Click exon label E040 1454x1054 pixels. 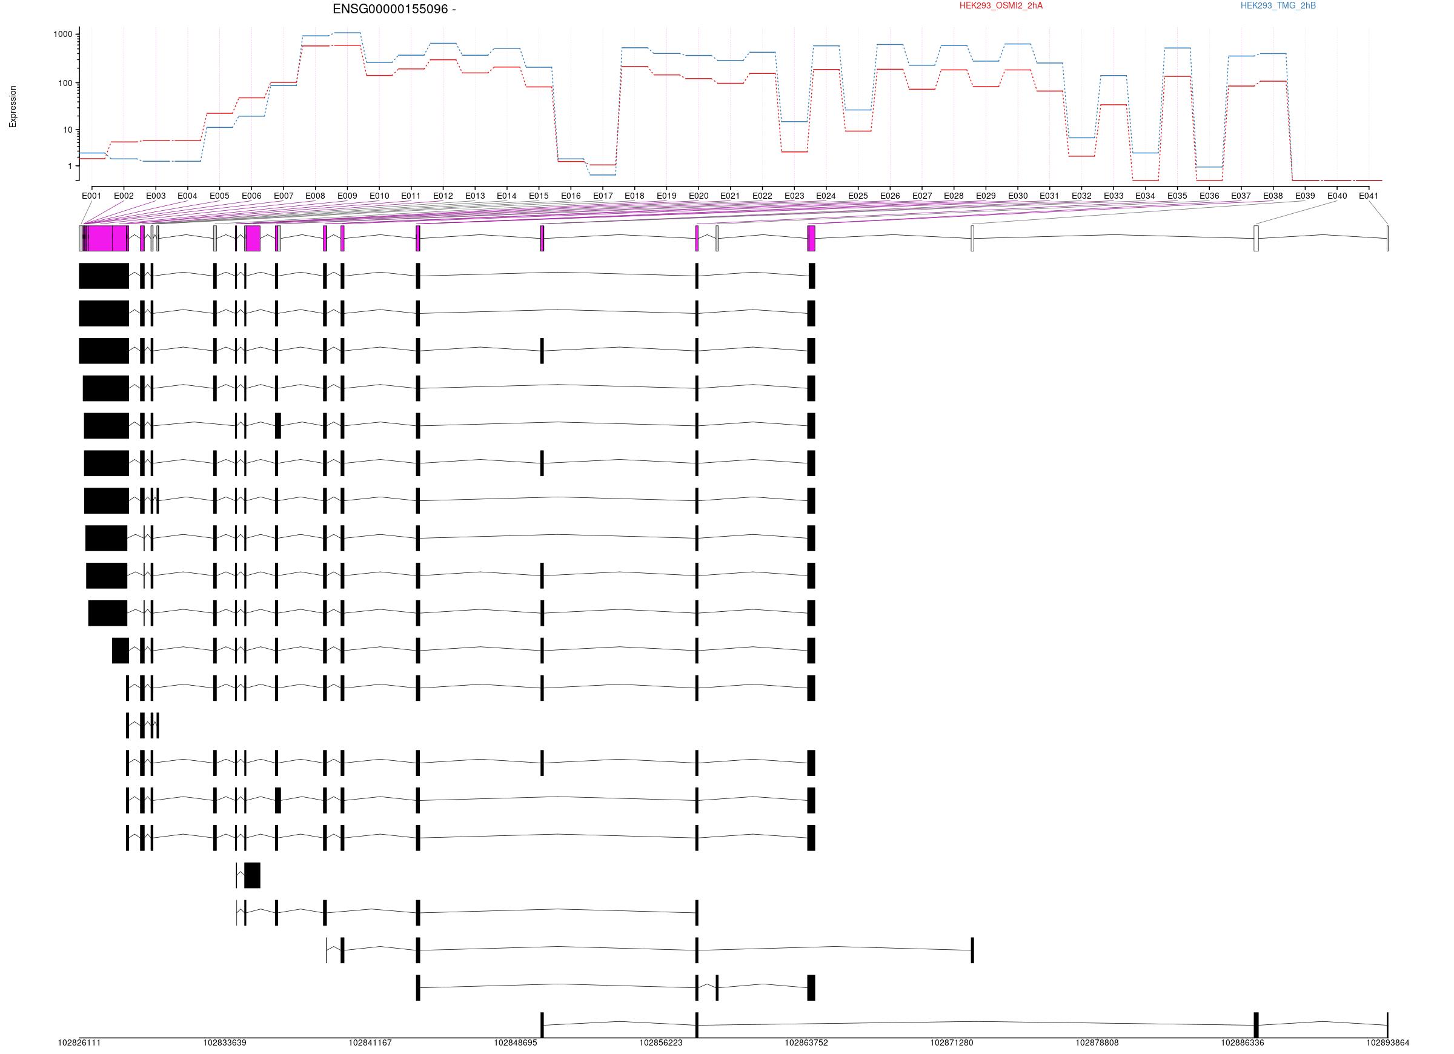(x=1336, y=196)
